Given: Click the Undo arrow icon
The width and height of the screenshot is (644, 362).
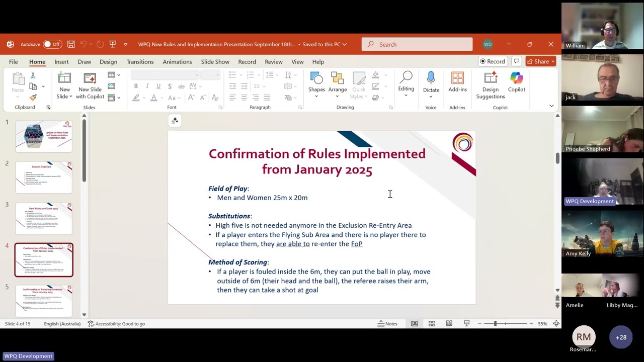Looking at the screenshot, I should tap(84, 44).
